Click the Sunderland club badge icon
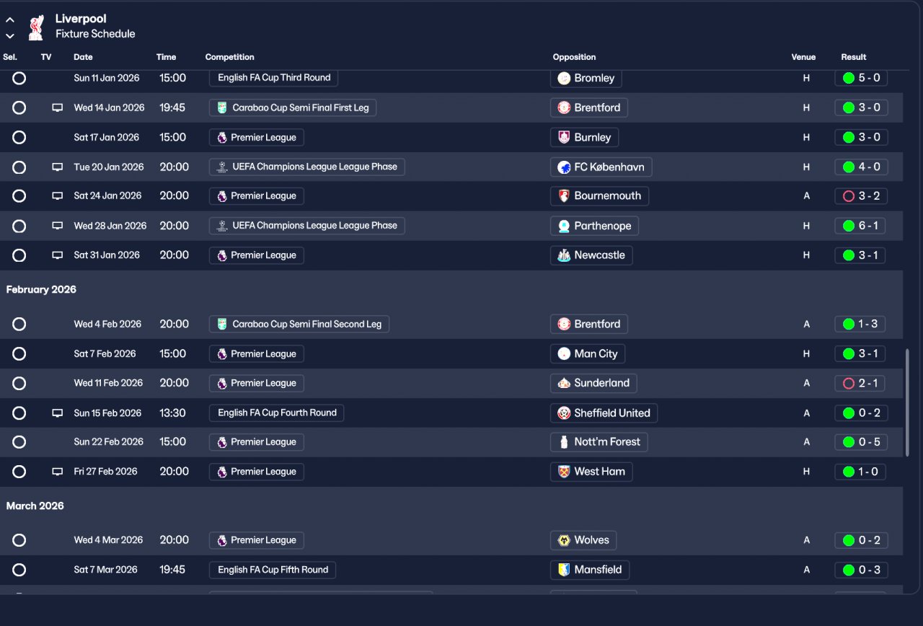 point(564,384)
